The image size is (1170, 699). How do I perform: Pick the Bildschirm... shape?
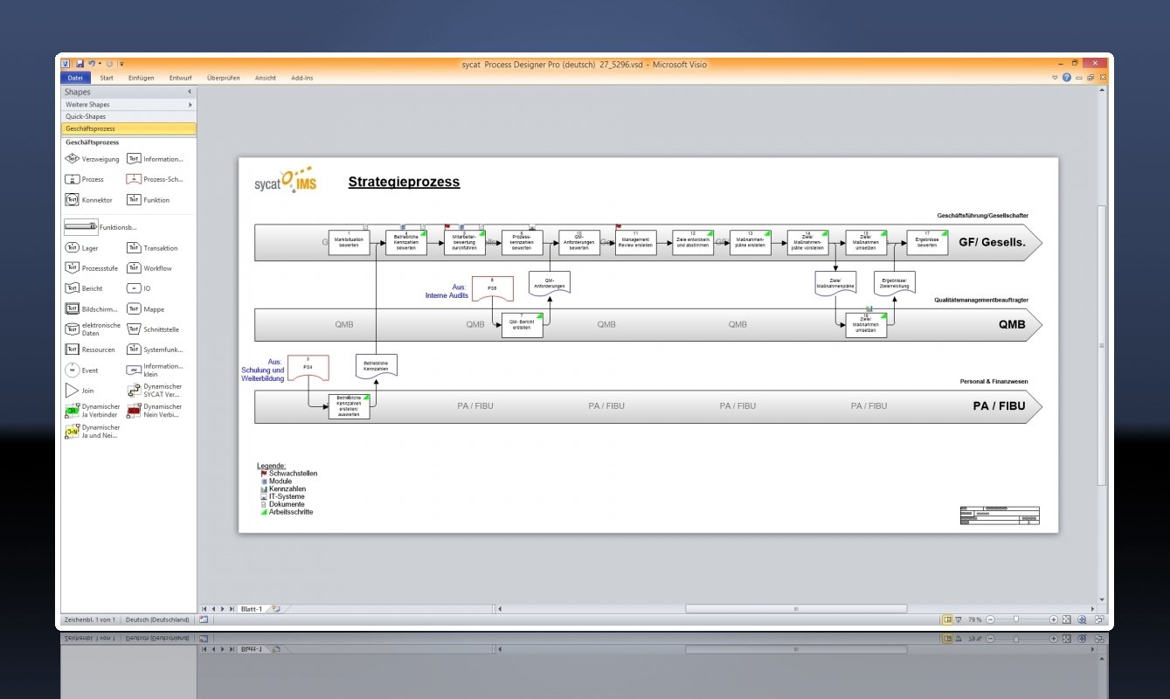pyautogui.click(x=92, y=309)
